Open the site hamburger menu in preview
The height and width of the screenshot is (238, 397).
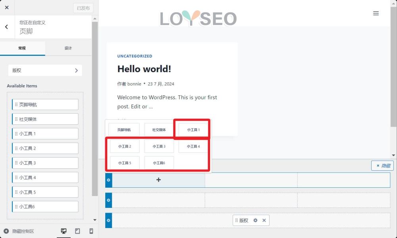376,13
